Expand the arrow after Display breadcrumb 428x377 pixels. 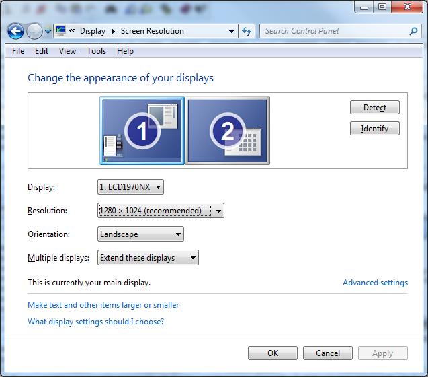pyautogui.click(x=114, y=31)
